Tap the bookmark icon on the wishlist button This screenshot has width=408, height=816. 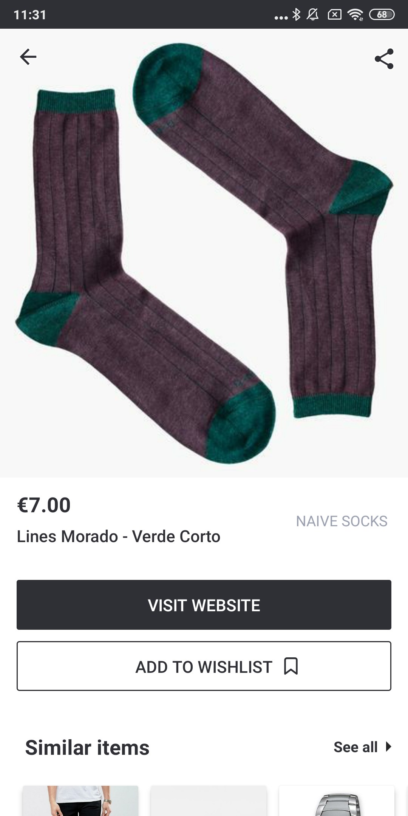(x=291, y=666)
